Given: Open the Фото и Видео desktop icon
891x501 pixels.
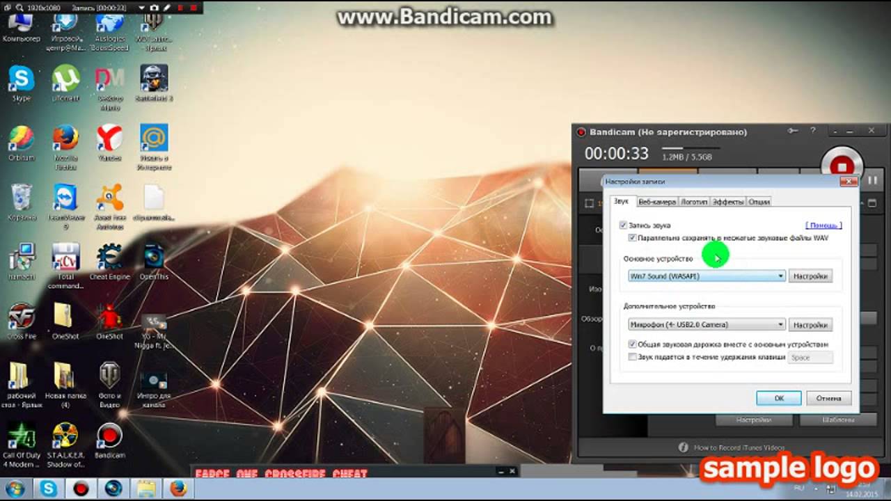Looking at the screenshot, I should [x=109, y=385].
